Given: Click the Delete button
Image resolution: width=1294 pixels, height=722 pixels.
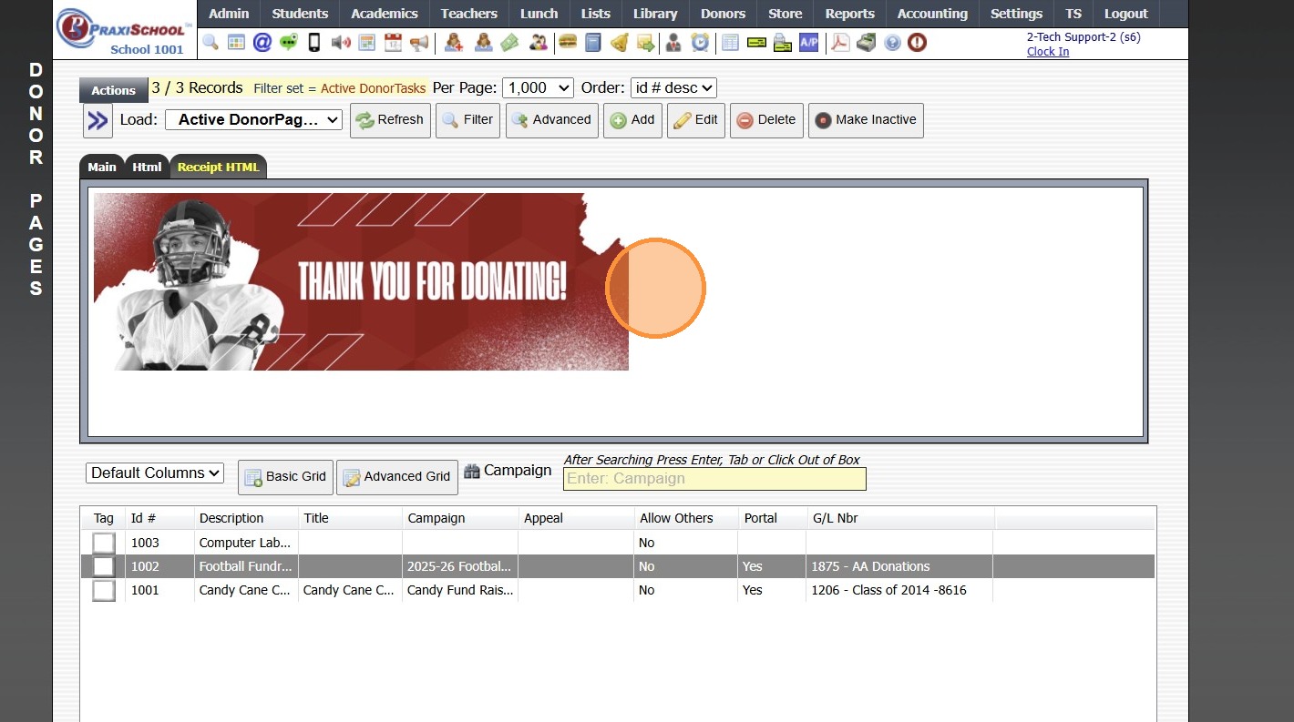Looking at the screenshot, I should point(766,120).
